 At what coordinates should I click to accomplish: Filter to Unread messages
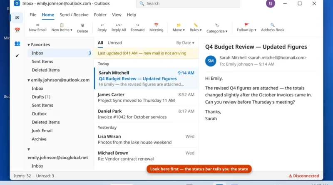click(115, 43)
